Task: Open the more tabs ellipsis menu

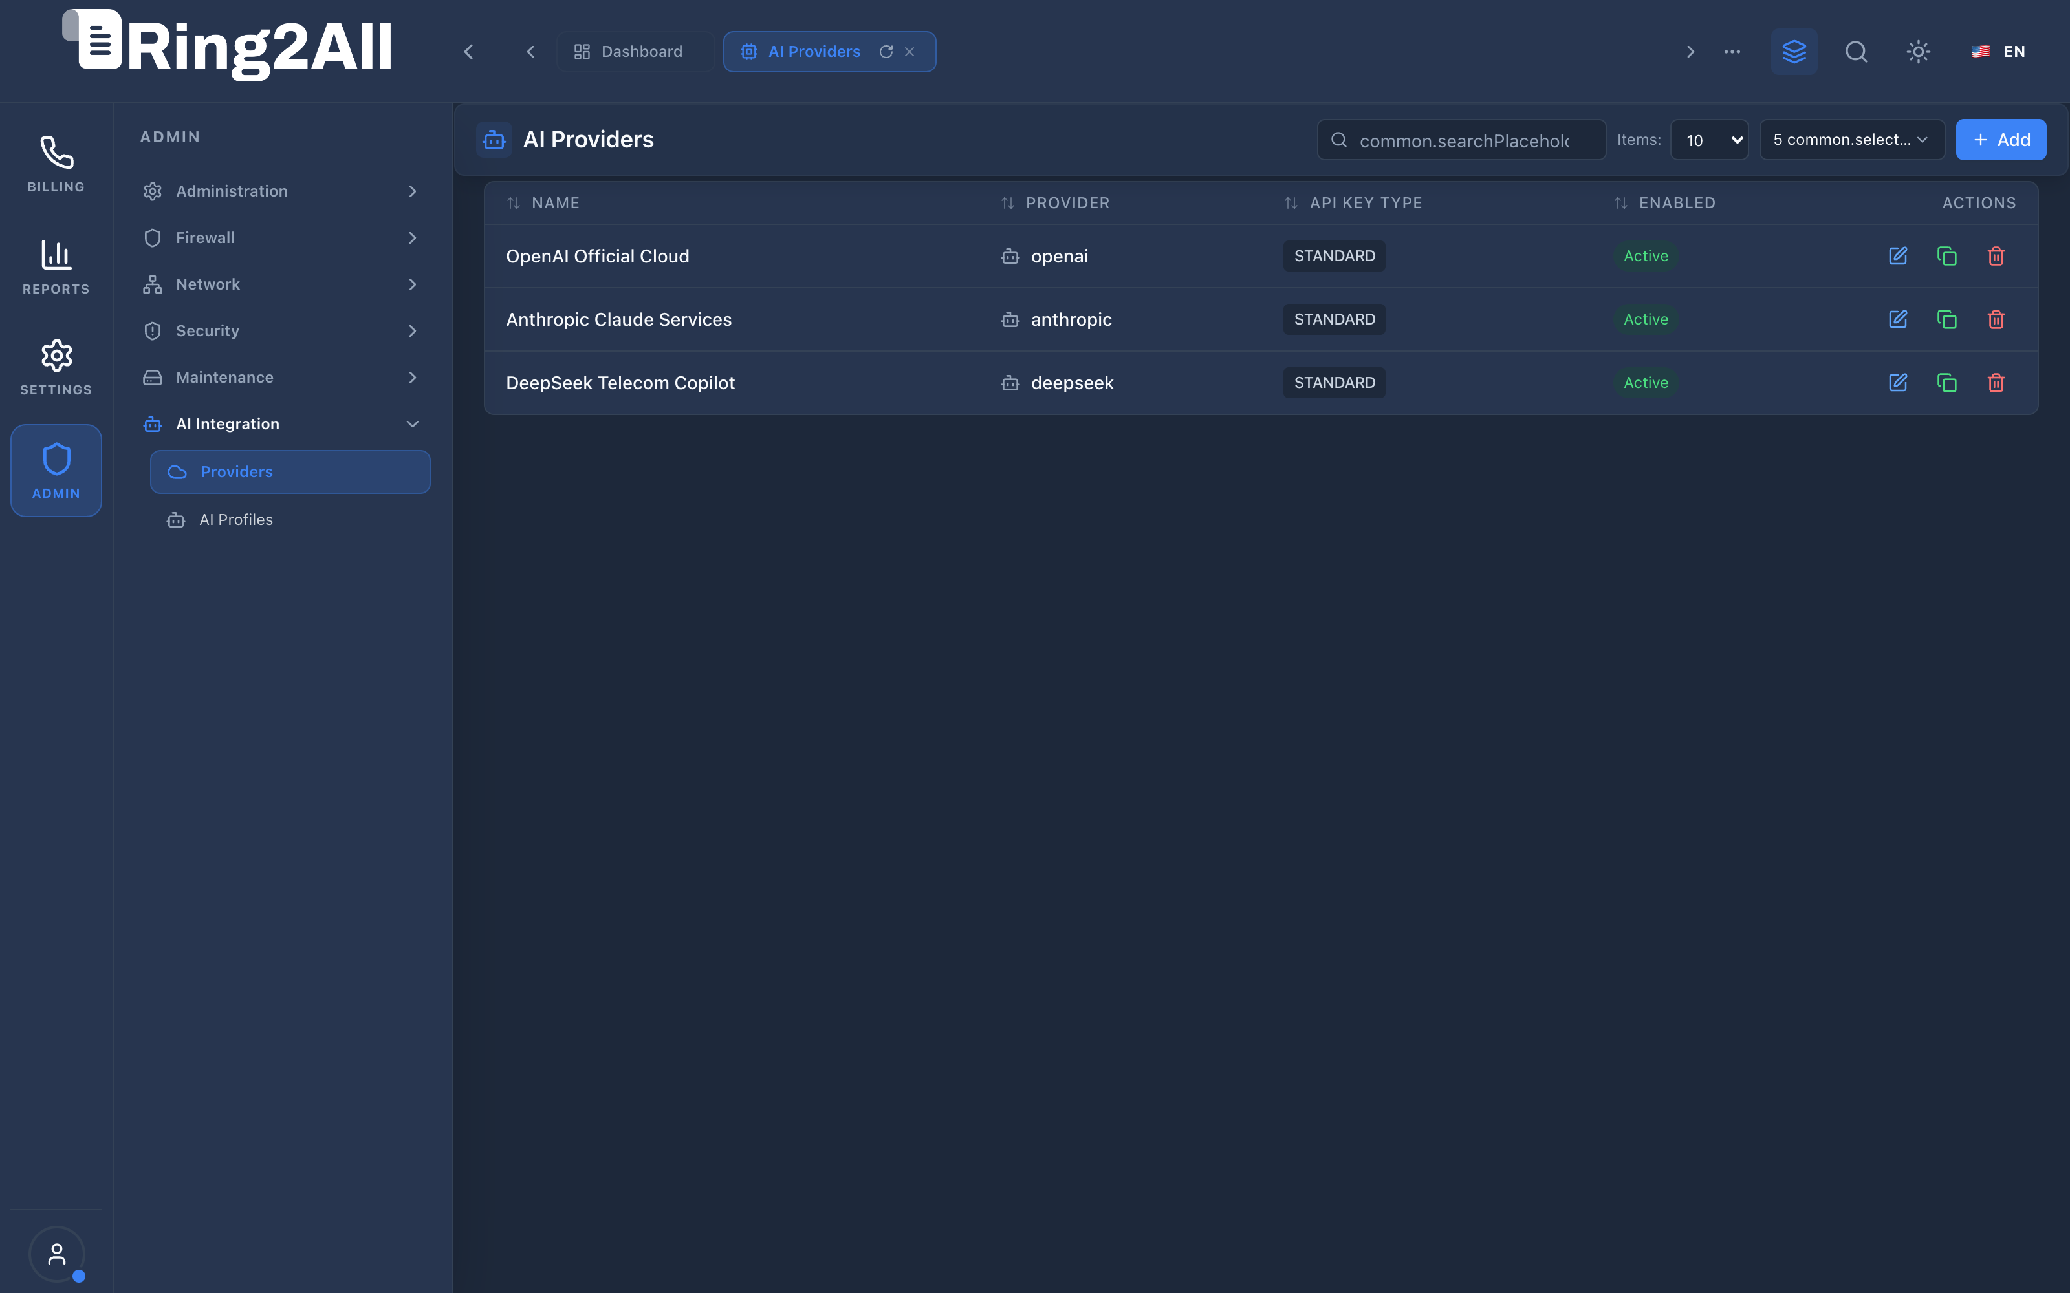Action: tap(1732, 51)
